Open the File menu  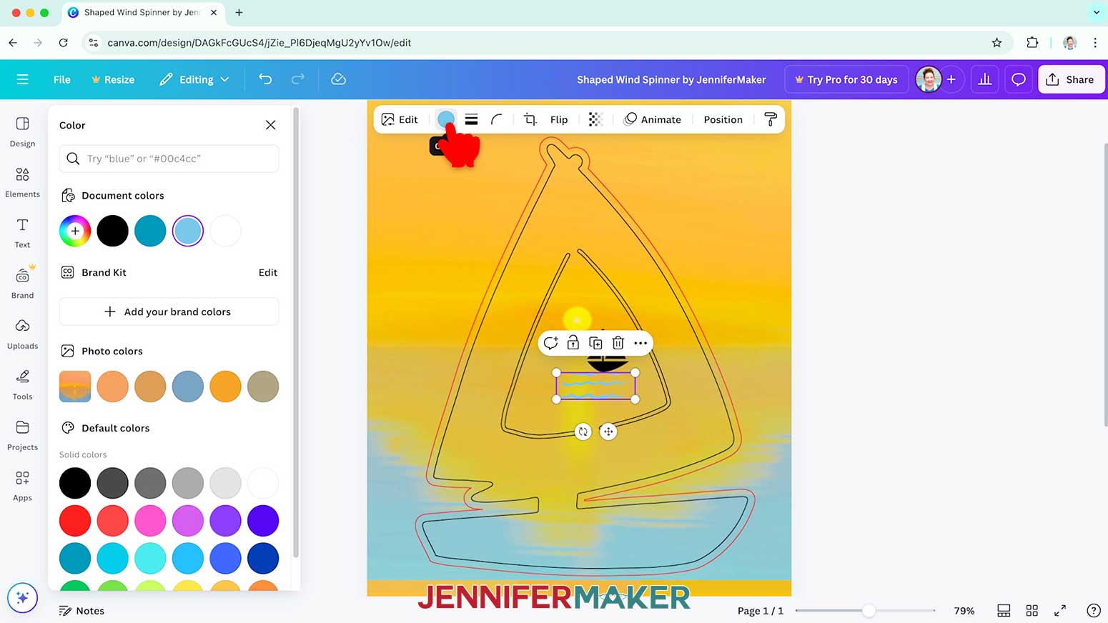[x=62, y=79]
